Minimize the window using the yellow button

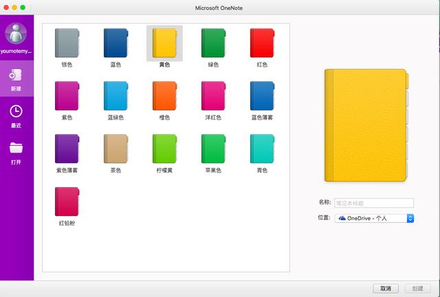point(14,8)
